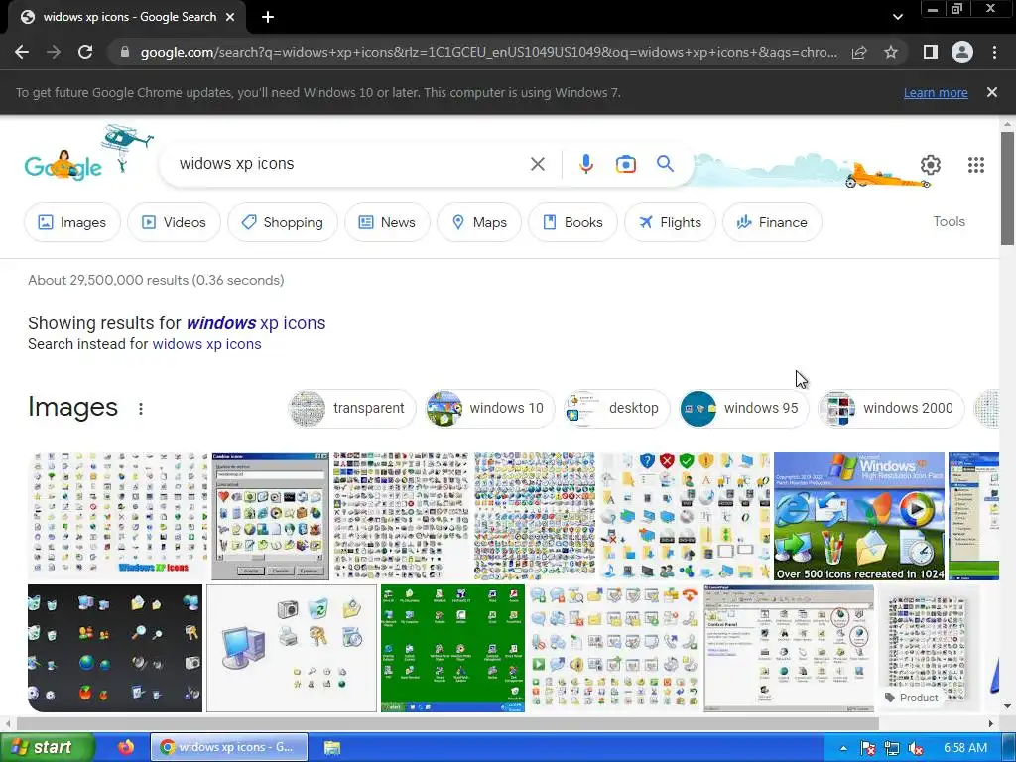The width and height of the screenshot is (1016, 762).
Task: Click into the search input field
Action: tap(350, 164)
